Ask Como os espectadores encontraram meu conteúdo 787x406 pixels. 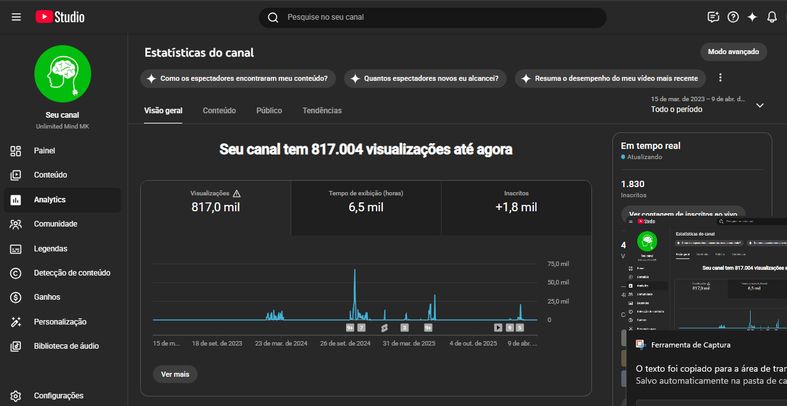[239, 78]
